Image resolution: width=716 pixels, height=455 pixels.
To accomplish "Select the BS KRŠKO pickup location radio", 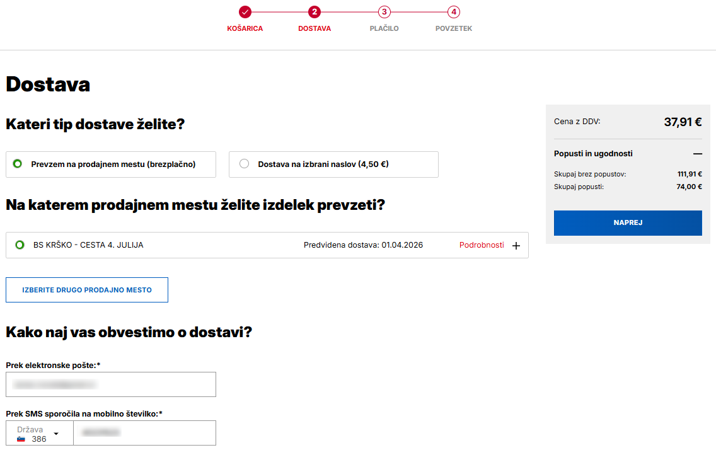I will pos(19,245).
